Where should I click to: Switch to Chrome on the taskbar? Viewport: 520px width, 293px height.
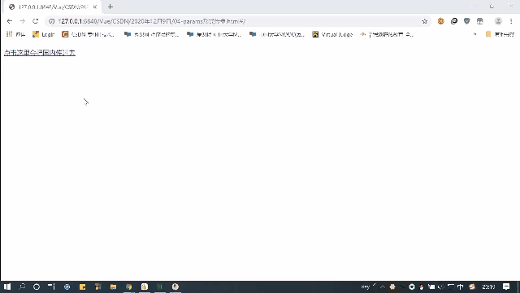(x=128, y=286)
